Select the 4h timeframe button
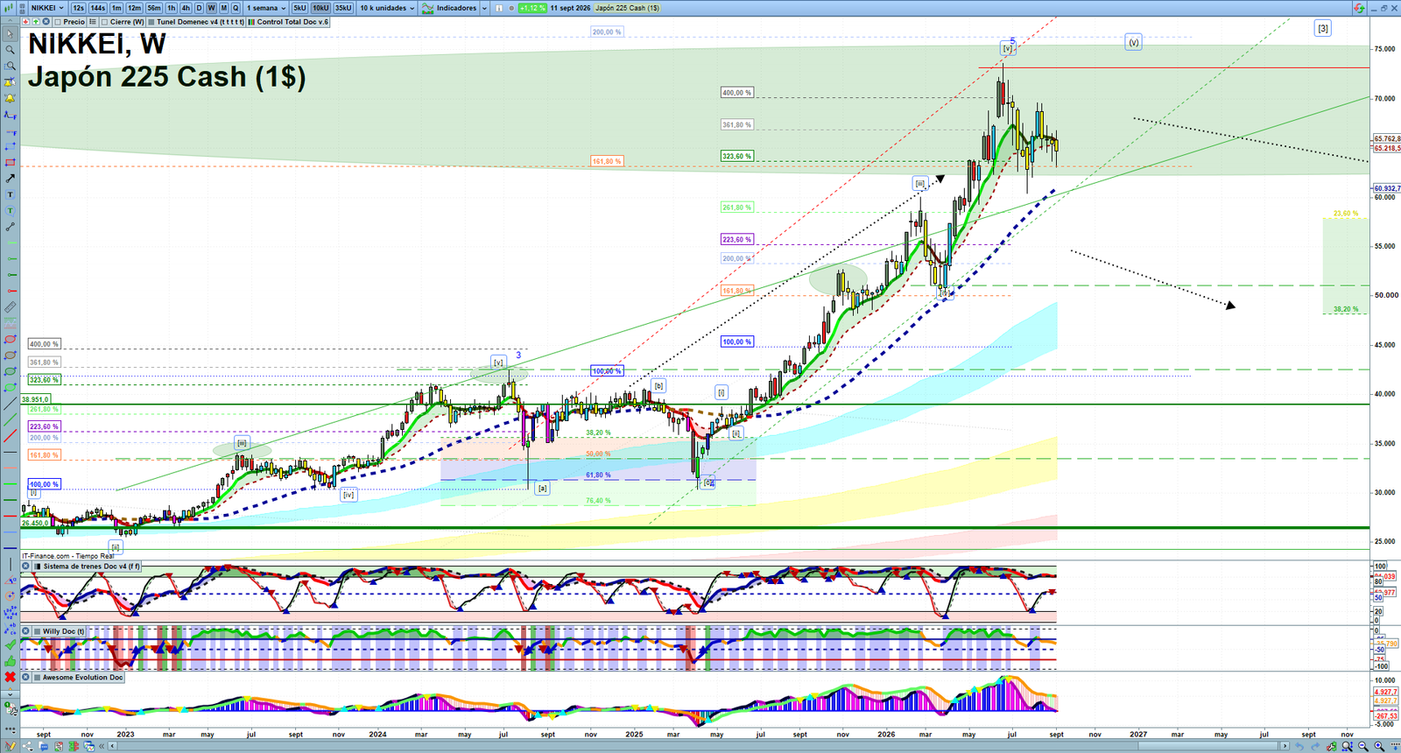Viewport: 1401px width, 753px height. click(186, 8)
